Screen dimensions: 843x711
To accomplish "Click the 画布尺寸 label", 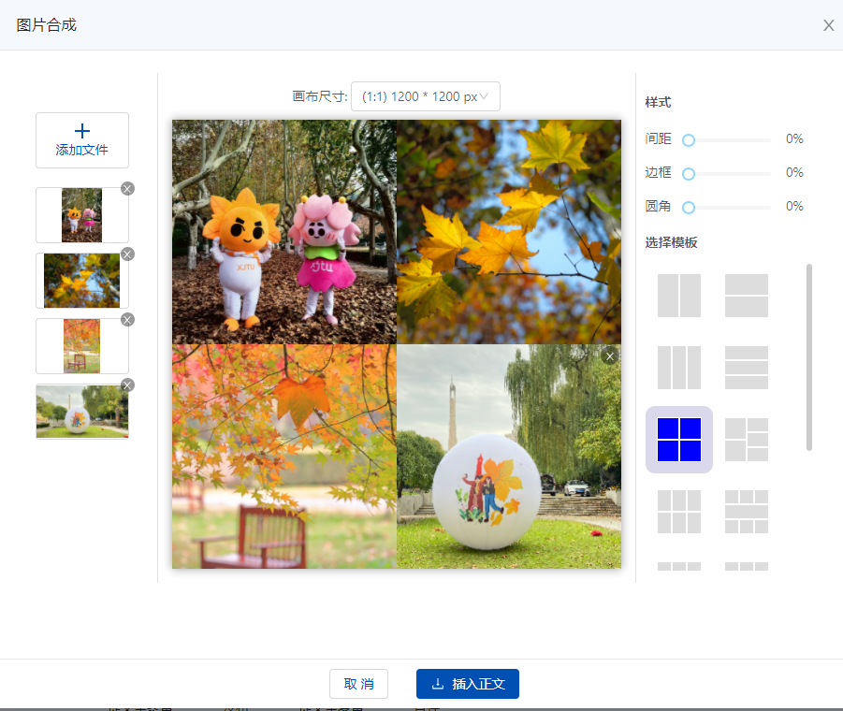I will click(320, 96).
